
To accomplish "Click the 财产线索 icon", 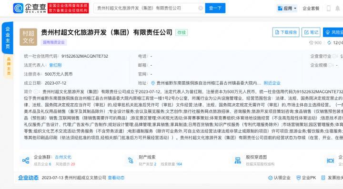I will [x=131, y=160].
